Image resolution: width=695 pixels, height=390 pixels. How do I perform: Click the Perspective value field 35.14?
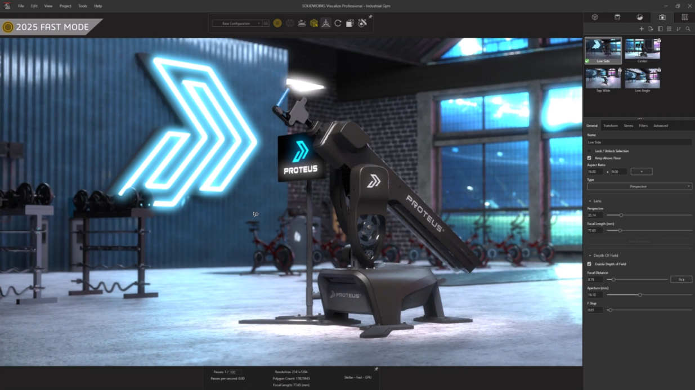[x=595, y=215]
